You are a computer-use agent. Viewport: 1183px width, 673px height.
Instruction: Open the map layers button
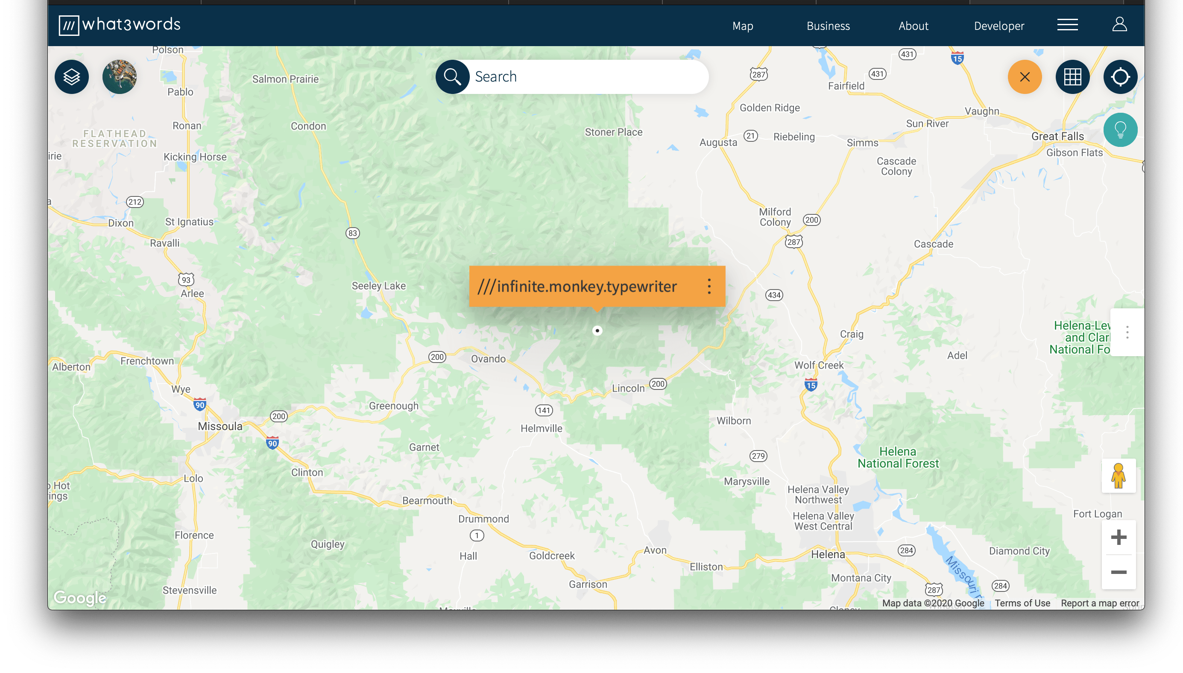pyautogui.click(x=72, y=77)
